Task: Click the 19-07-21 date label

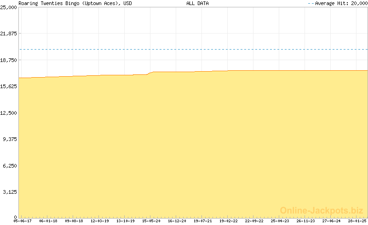Action: pos(203,221)
